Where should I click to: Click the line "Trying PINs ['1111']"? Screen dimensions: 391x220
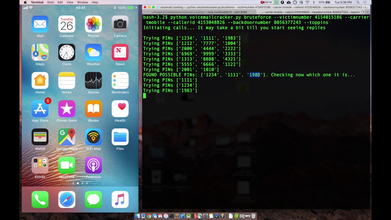[170, 80]
